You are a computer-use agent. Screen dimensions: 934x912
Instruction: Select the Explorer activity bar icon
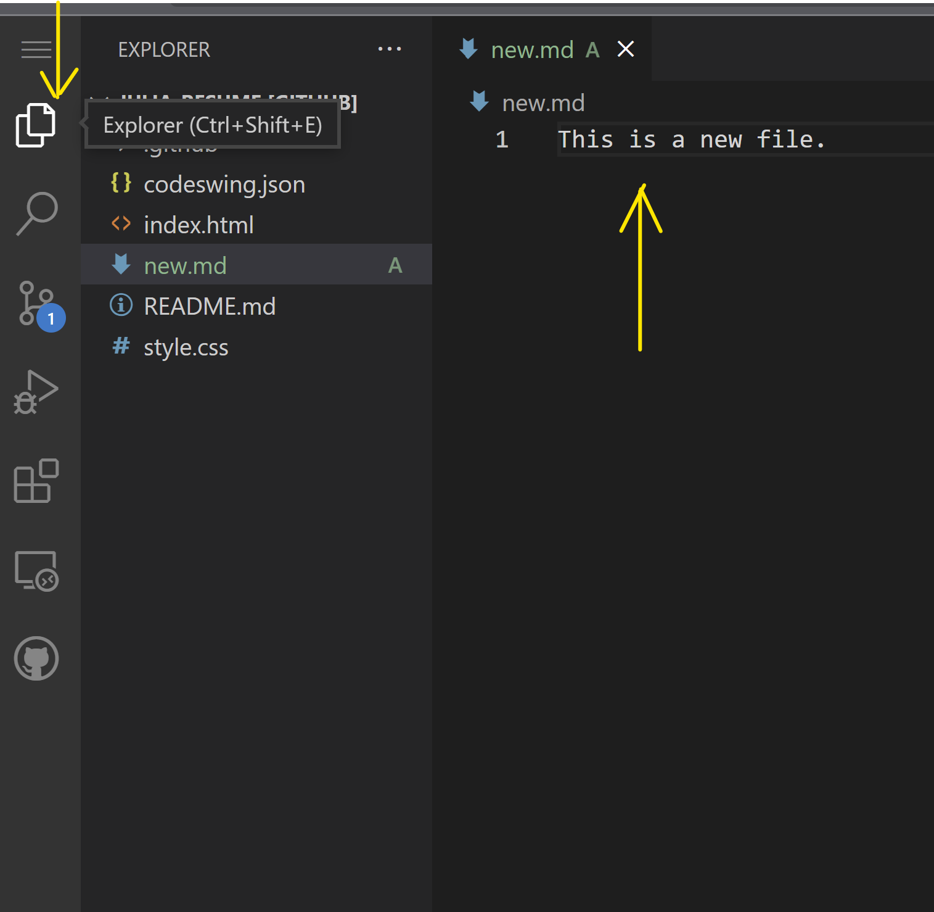[36, 125]
